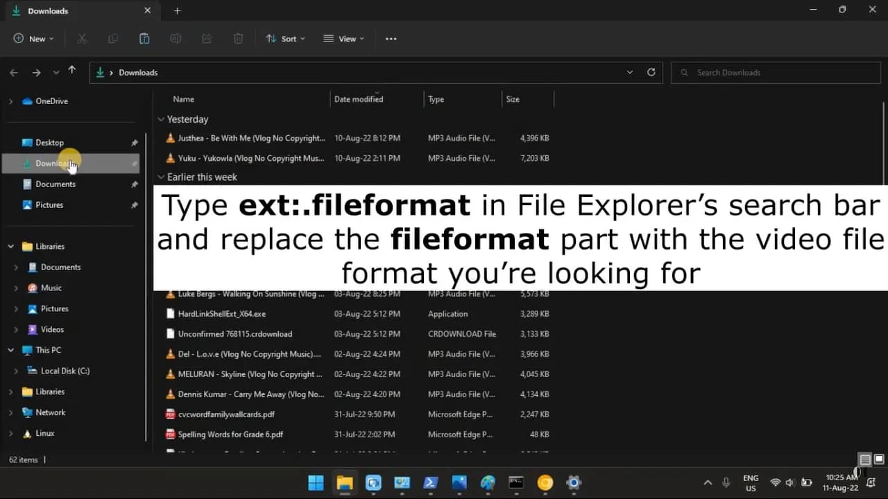The width and height of the screenshot is (888, 499).
Task: Unpin Documents from Quick Access
Action: (x=134, y=184)
